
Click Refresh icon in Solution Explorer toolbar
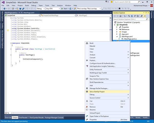coord(132,16)
